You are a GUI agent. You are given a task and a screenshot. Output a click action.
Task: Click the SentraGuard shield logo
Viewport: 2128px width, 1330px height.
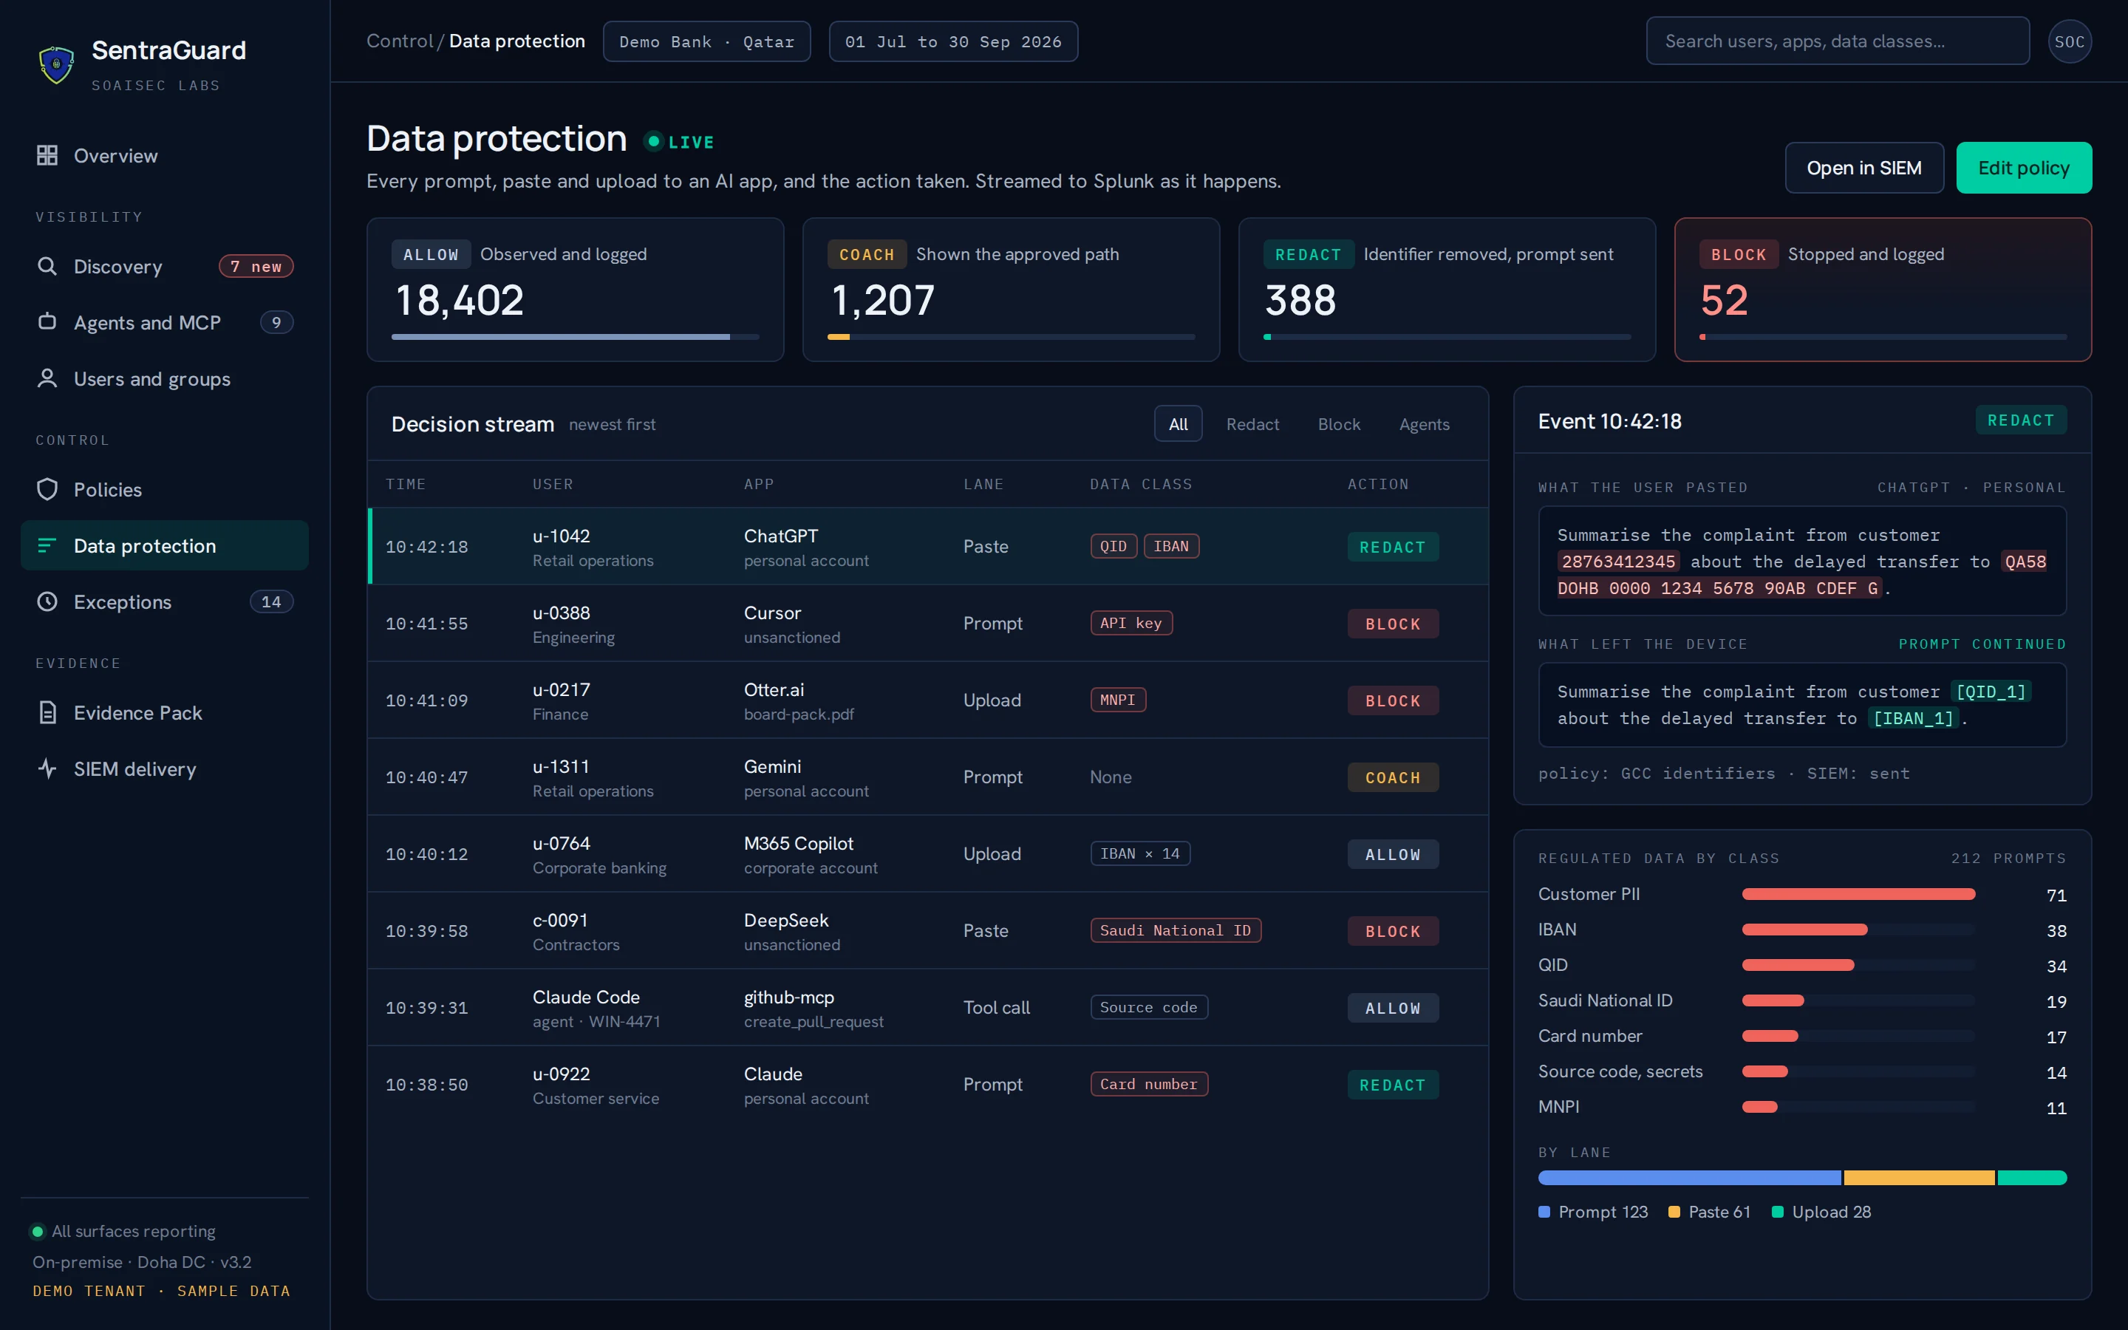pos(56,65)
